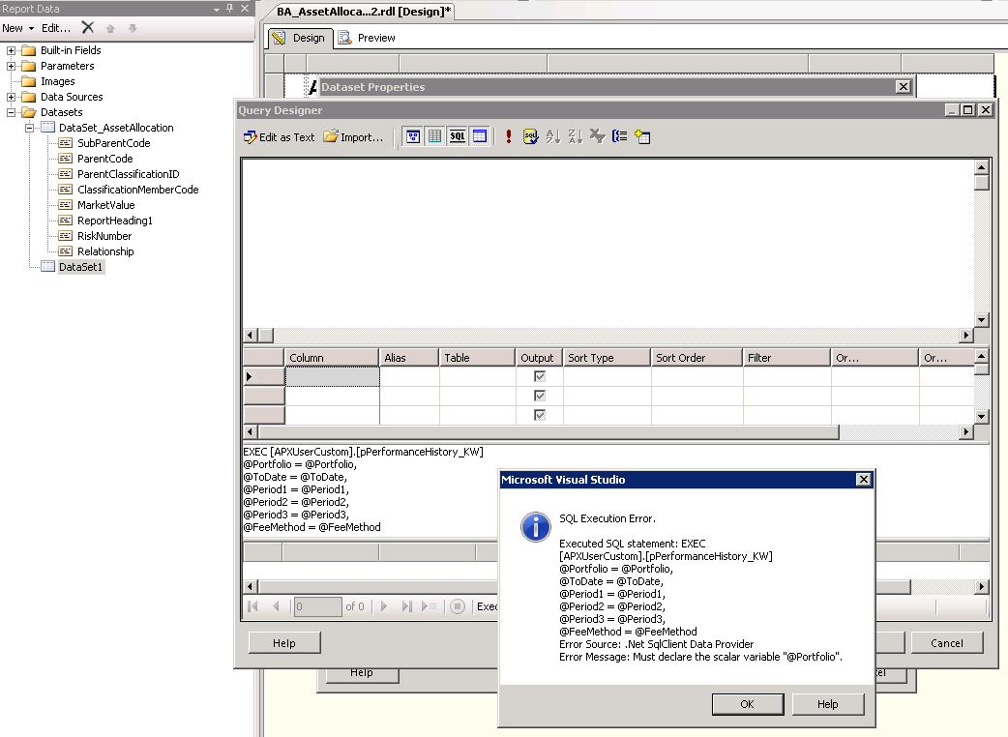
Task: Click the Sort Descending icon
Action: coord(576,136)
